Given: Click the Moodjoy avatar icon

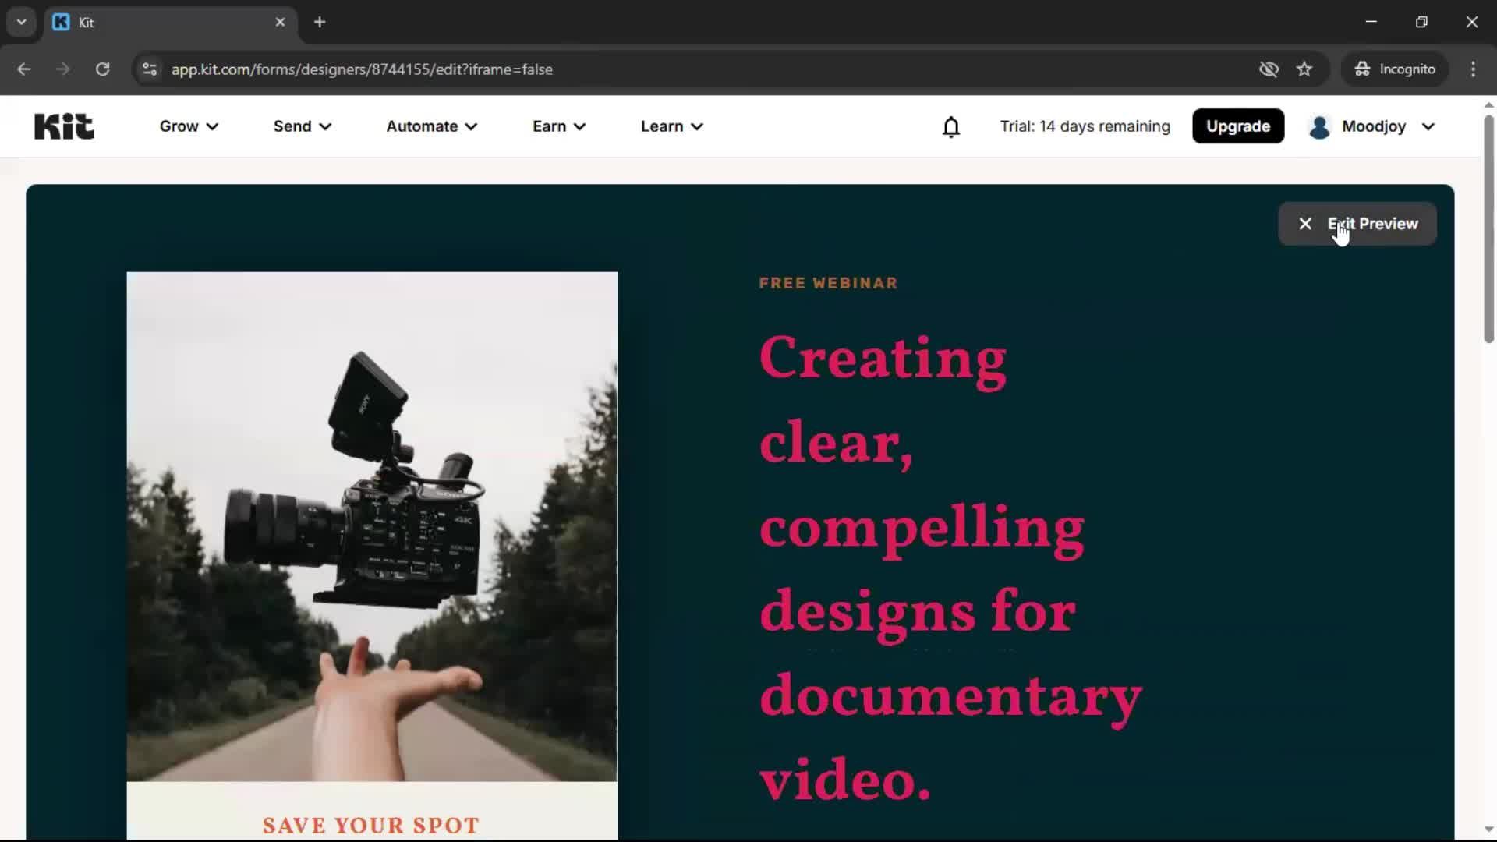Looking at the screenshot, I should 1319,127.
